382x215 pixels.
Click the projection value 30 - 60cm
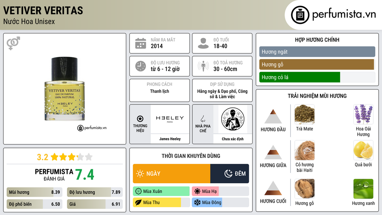[225, 69]
